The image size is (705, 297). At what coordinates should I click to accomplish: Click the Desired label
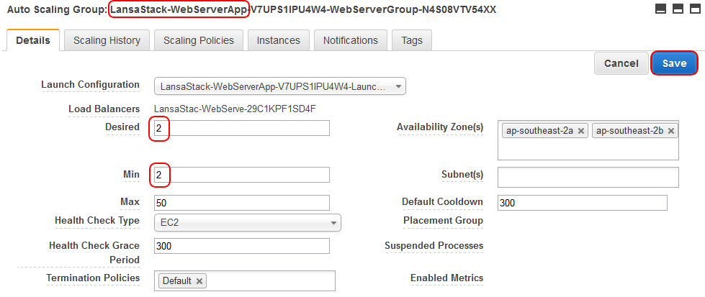coord(122,127)
